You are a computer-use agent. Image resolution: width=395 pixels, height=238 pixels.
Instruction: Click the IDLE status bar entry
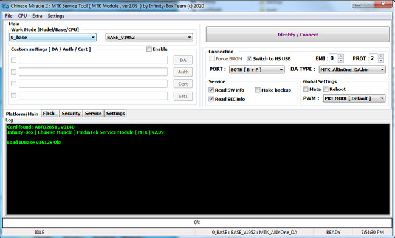point(39,232)
